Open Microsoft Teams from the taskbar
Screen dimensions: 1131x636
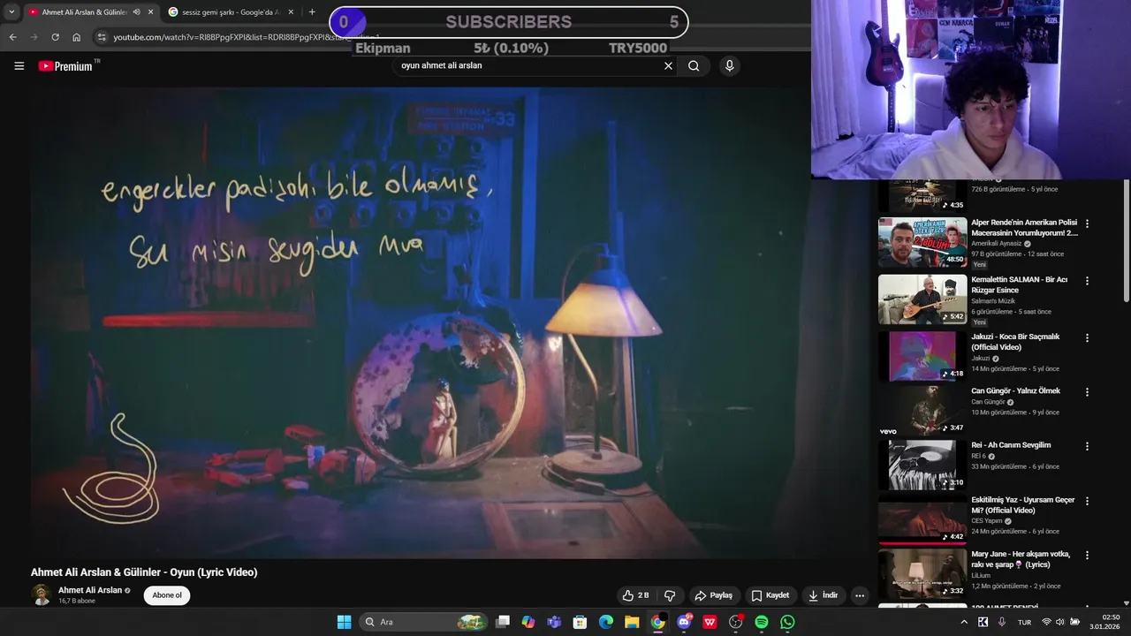click(554, 622)
